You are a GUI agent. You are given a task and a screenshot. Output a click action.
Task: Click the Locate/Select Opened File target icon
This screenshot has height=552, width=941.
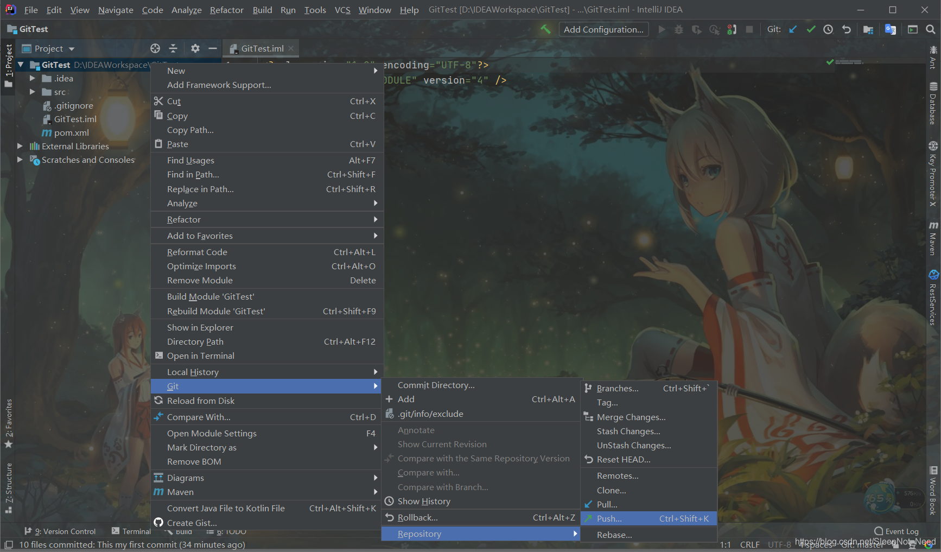point(155,48)
